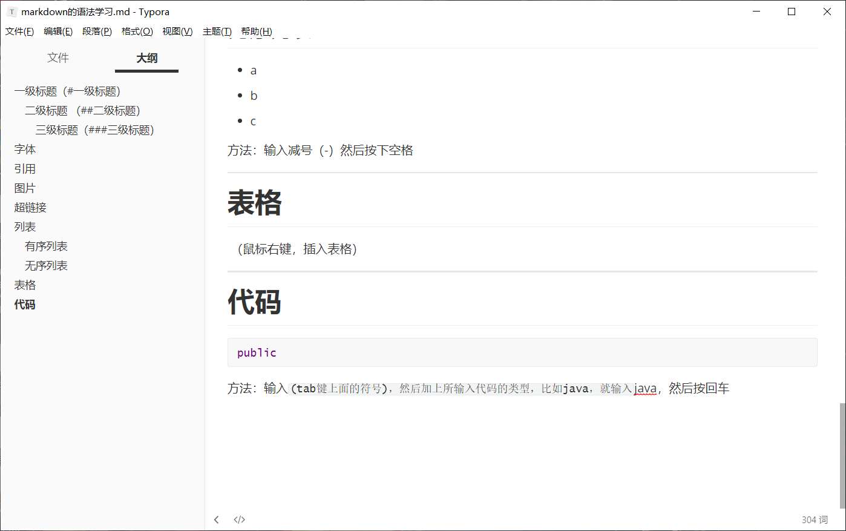
Task: Toggle source code mode icon
Action: click(x=240, y=519)
